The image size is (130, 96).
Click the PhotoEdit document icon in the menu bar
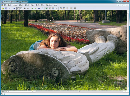2,5
